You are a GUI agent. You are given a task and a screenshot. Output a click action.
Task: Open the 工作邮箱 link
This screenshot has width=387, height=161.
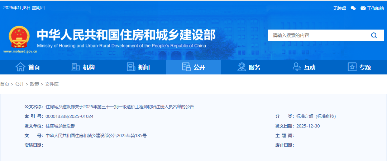point(375,8)
